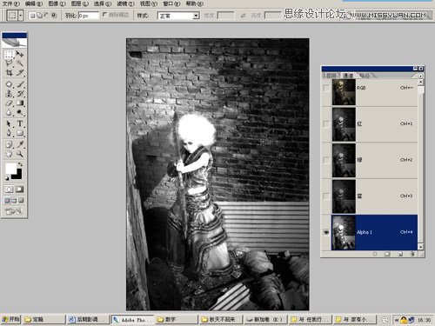The height and width of the screenshot is (326, 435).
Task: Switch to the Paths (路径) panel tab
Action: (x=365, y=76)
